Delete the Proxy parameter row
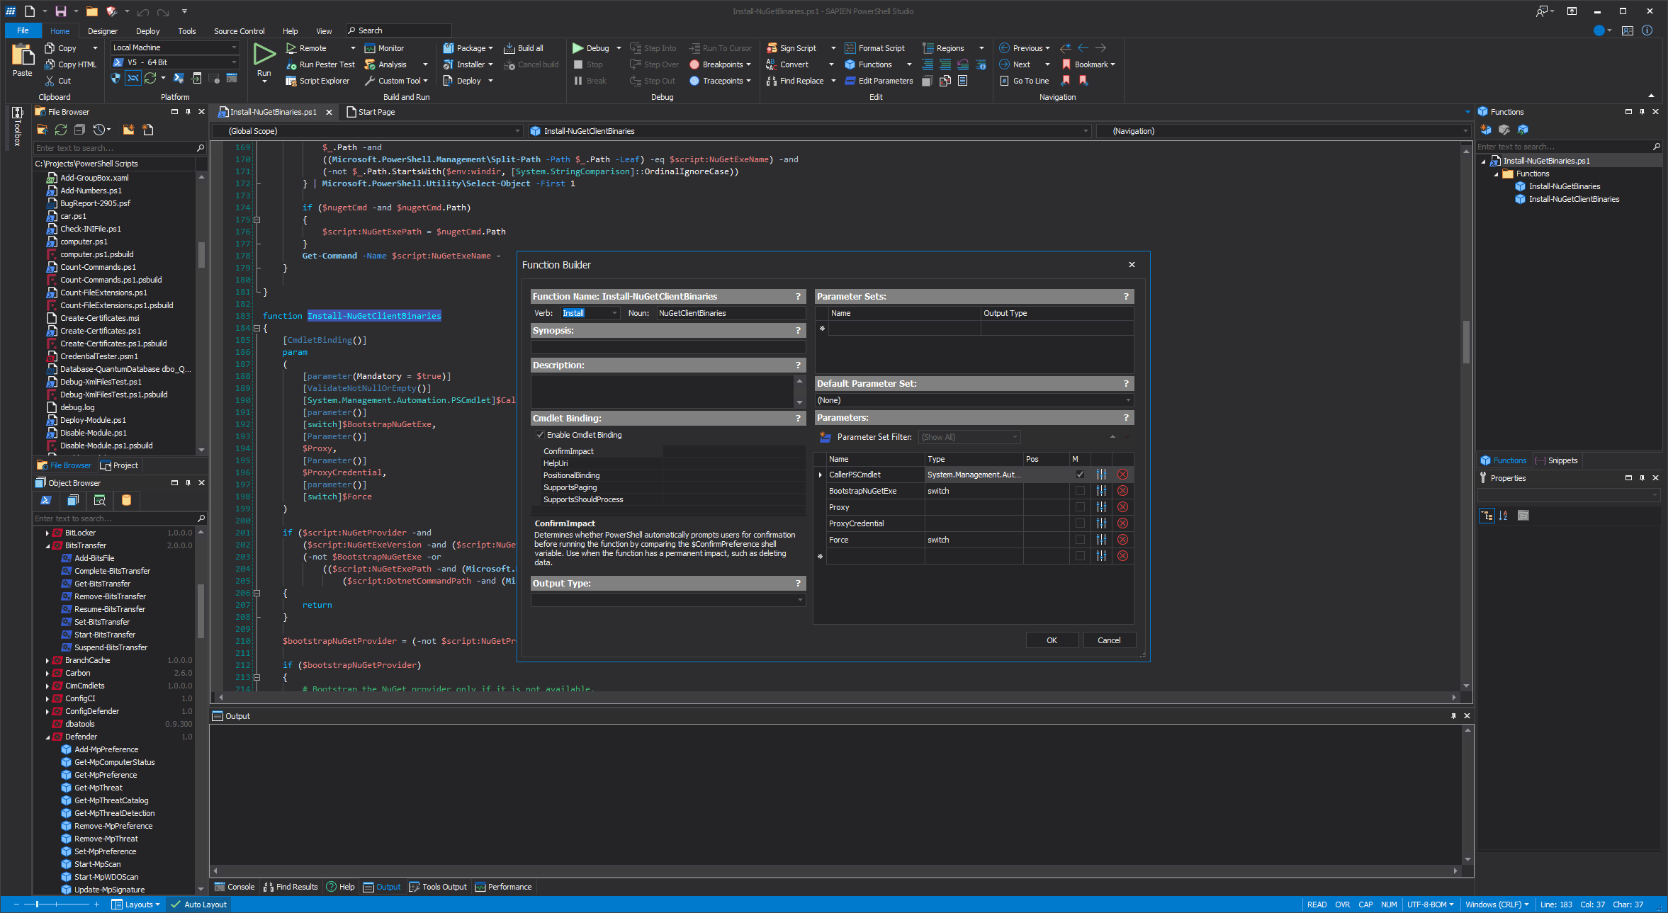The image size is (1668, 913). [x=1122, y=507]
